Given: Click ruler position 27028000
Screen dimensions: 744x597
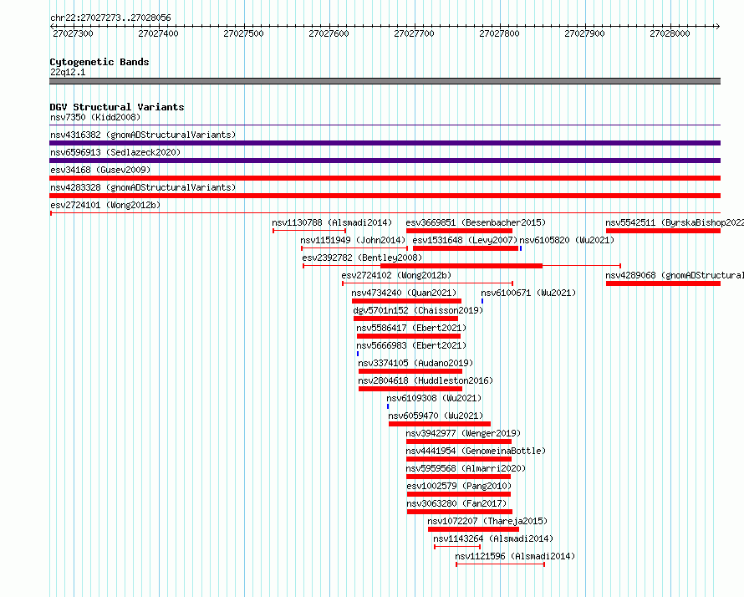Looking at the screenshot, I should (x=670, y=33).
